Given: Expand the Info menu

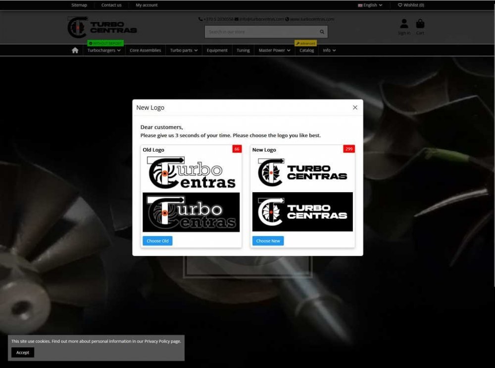Looking at the screenshot, I should pyautogui.click(x=329, y=50).
